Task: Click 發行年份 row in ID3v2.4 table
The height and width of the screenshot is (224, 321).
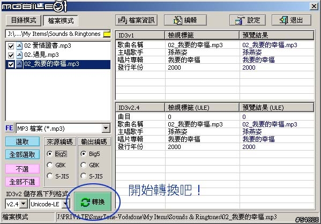Action: 215,147
